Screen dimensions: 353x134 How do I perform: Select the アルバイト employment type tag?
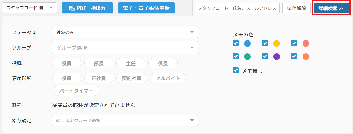168,78
